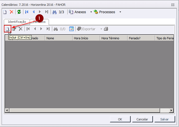
Task: Go to last record in the top toolbar
Action: click(x=47, y=12)
